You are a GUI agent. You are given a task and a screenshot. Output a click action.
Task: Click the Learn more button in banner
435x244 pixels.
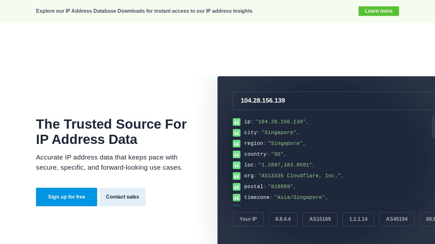coord(379,11)
